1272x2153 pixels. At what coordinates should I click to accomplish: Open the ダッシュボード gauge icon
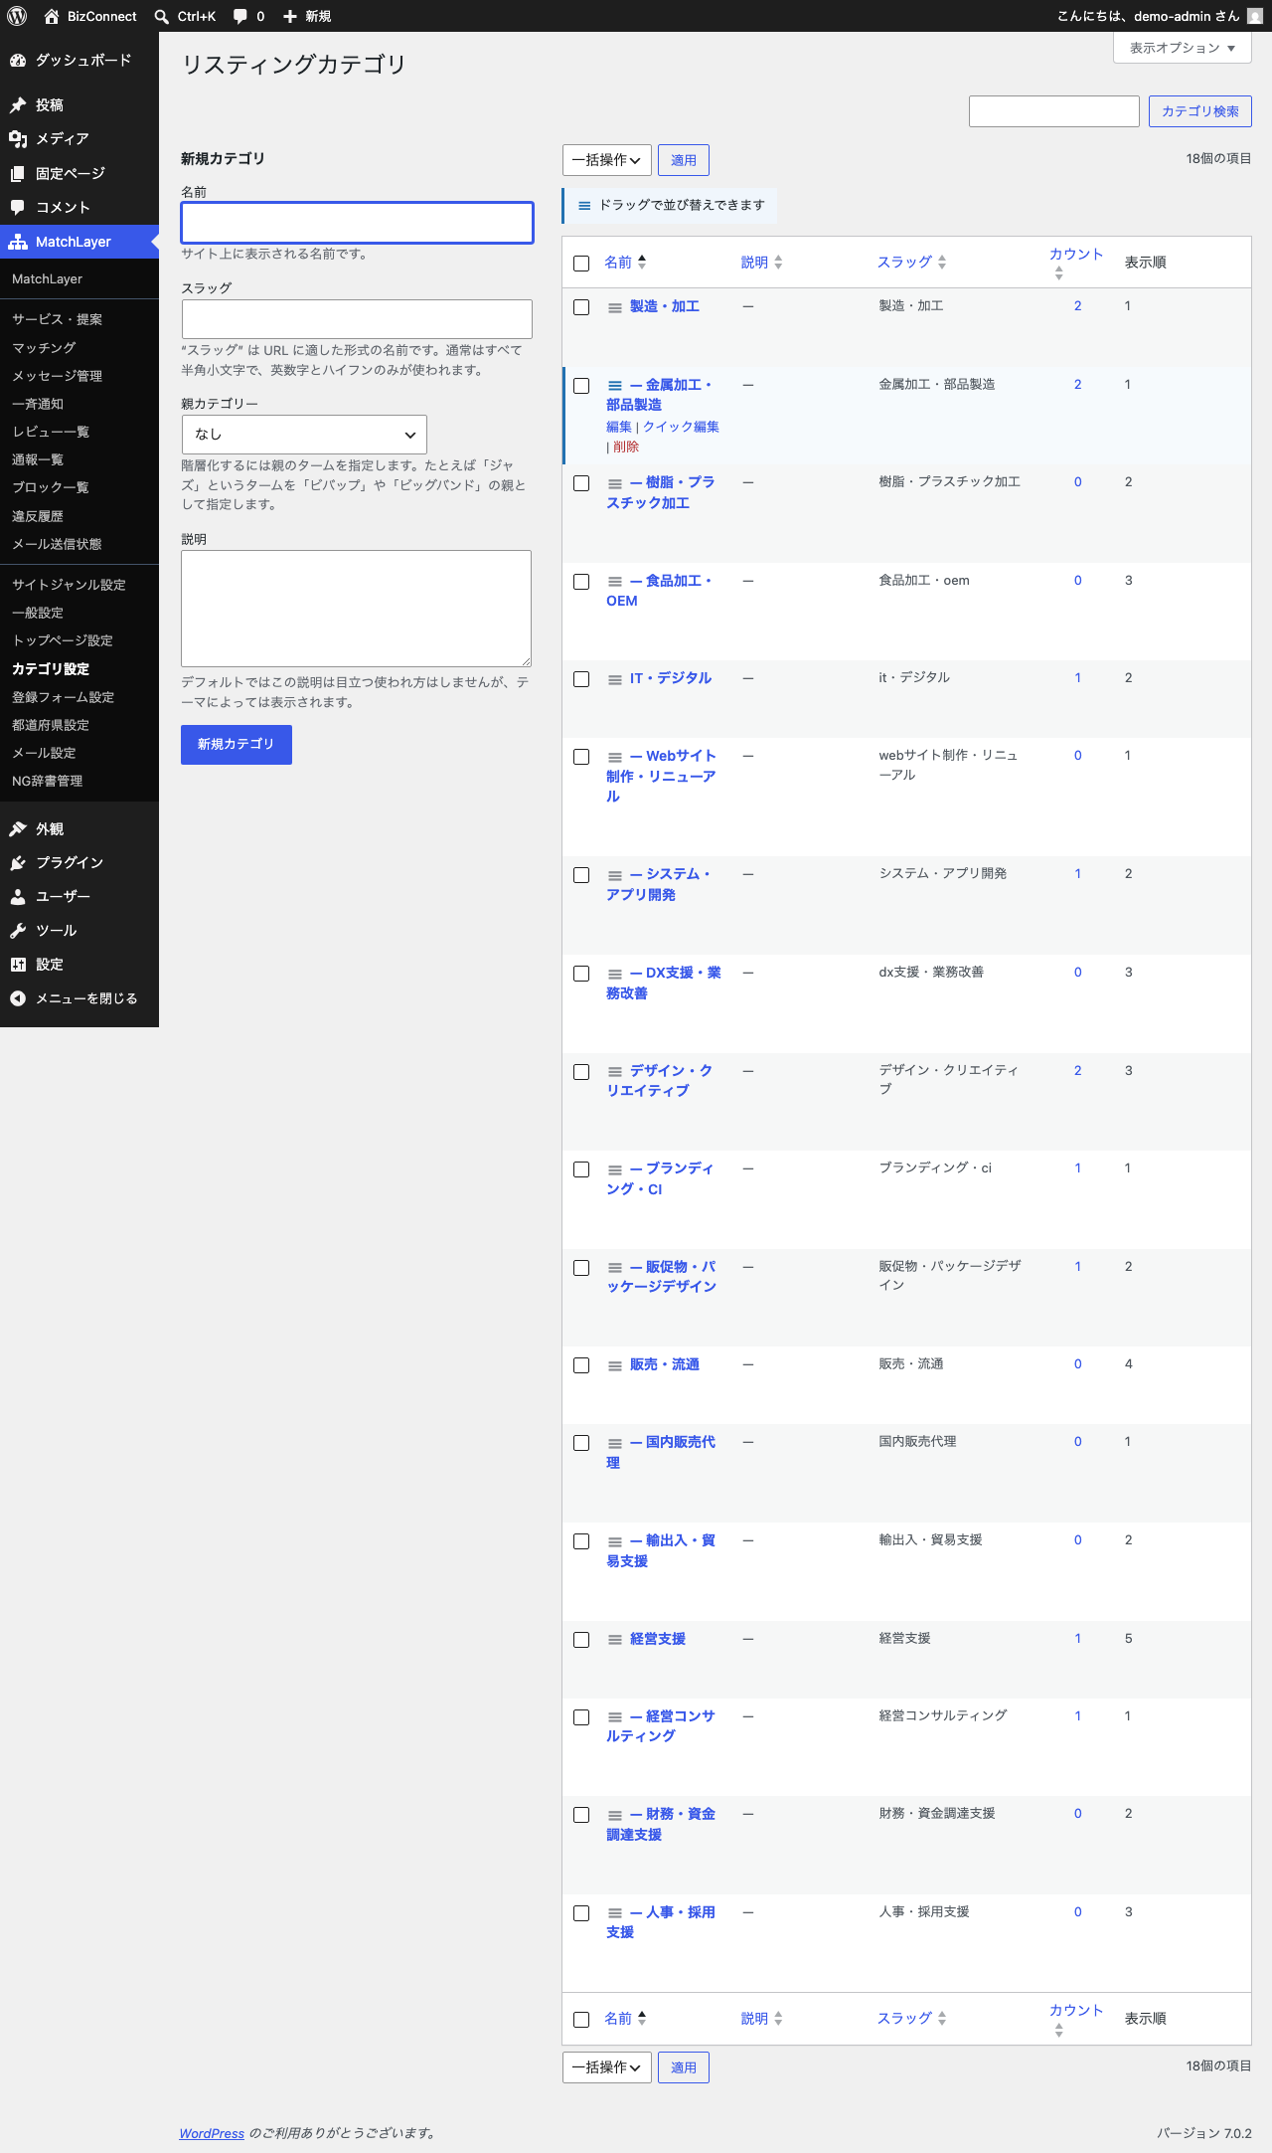[18, 61]
